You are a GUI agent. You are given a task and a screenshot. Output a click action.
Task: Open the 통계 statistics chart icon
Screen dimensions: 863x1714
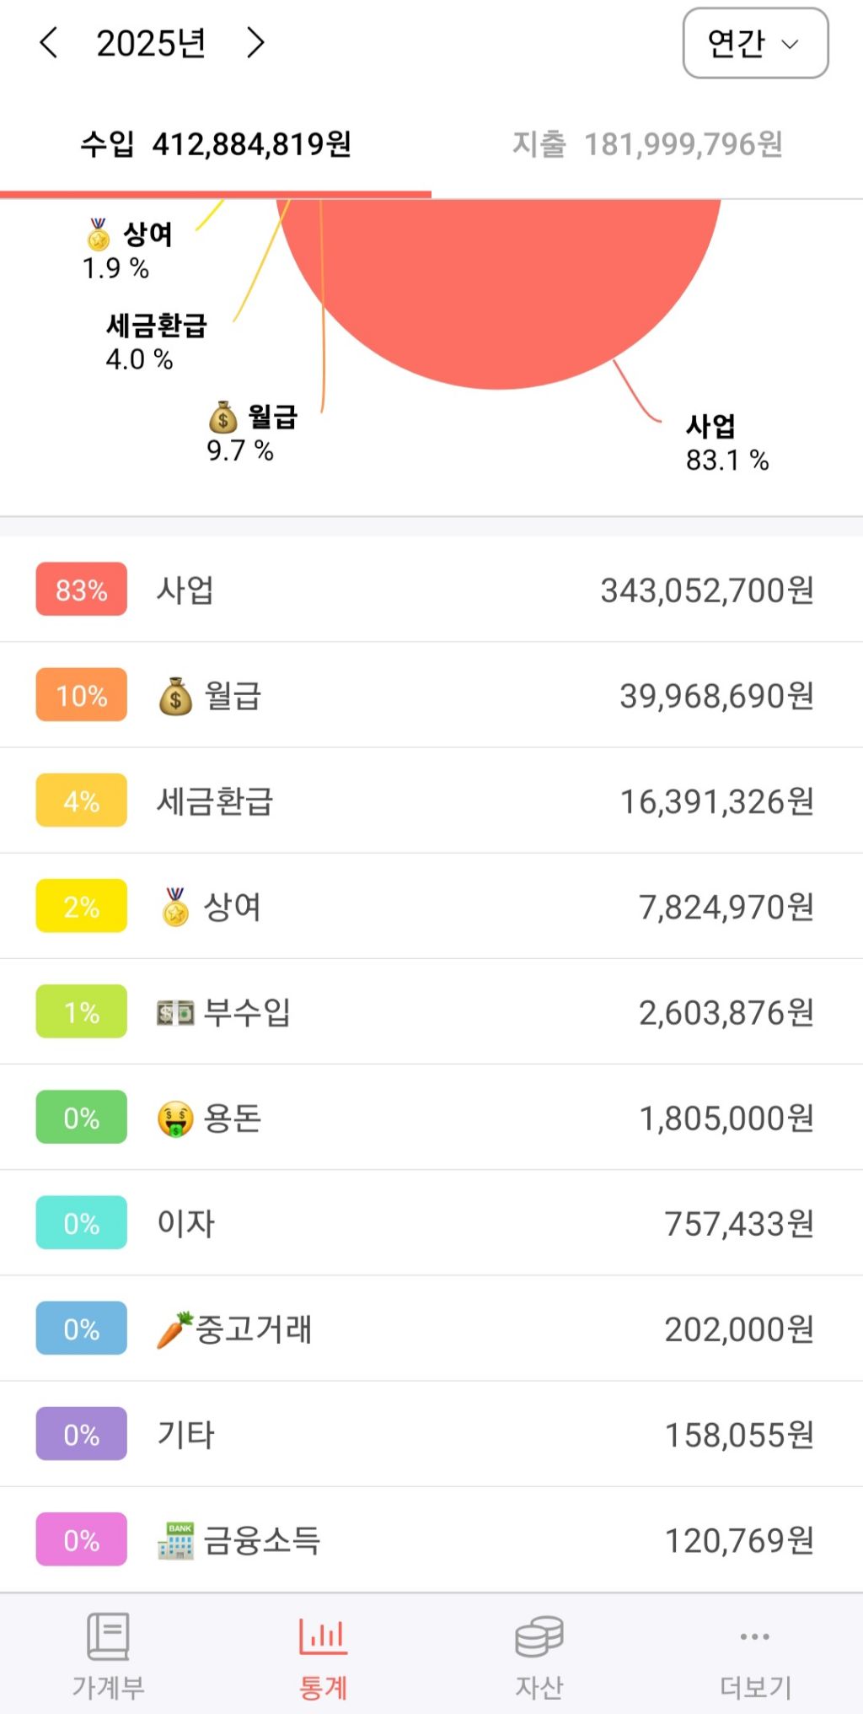pyautogui.click(x=323, y=1637)
